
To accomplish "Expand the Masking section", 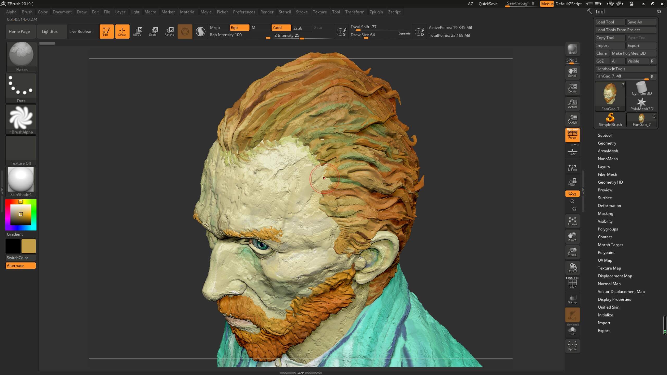I will tap(605, 213).
